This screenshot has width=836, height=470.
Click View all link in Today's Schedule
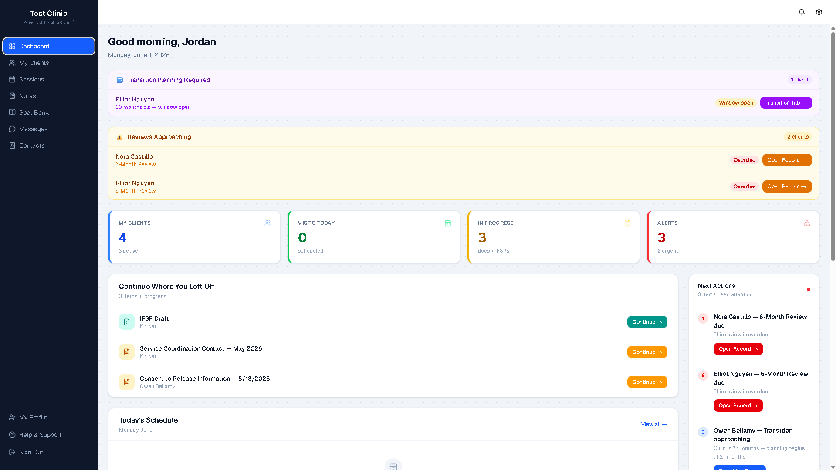[654, 424]
